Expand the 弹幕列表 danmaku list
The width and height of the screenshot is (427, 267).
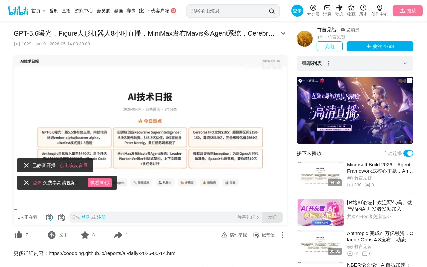point(405,63)
